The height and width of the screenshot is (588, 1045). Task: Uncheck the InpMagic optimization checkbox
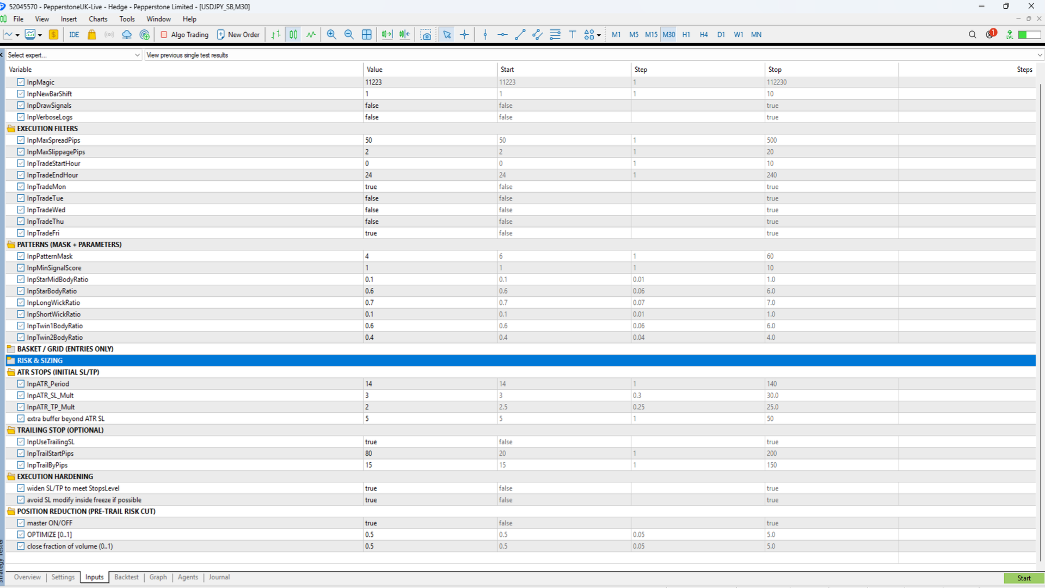pyautogui.click(x=21, y=82)
